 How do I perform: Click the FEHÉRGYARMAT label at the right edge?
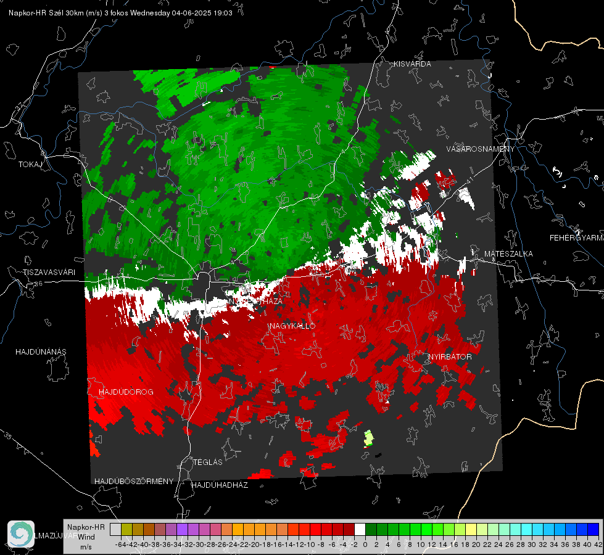click(577, 238)
